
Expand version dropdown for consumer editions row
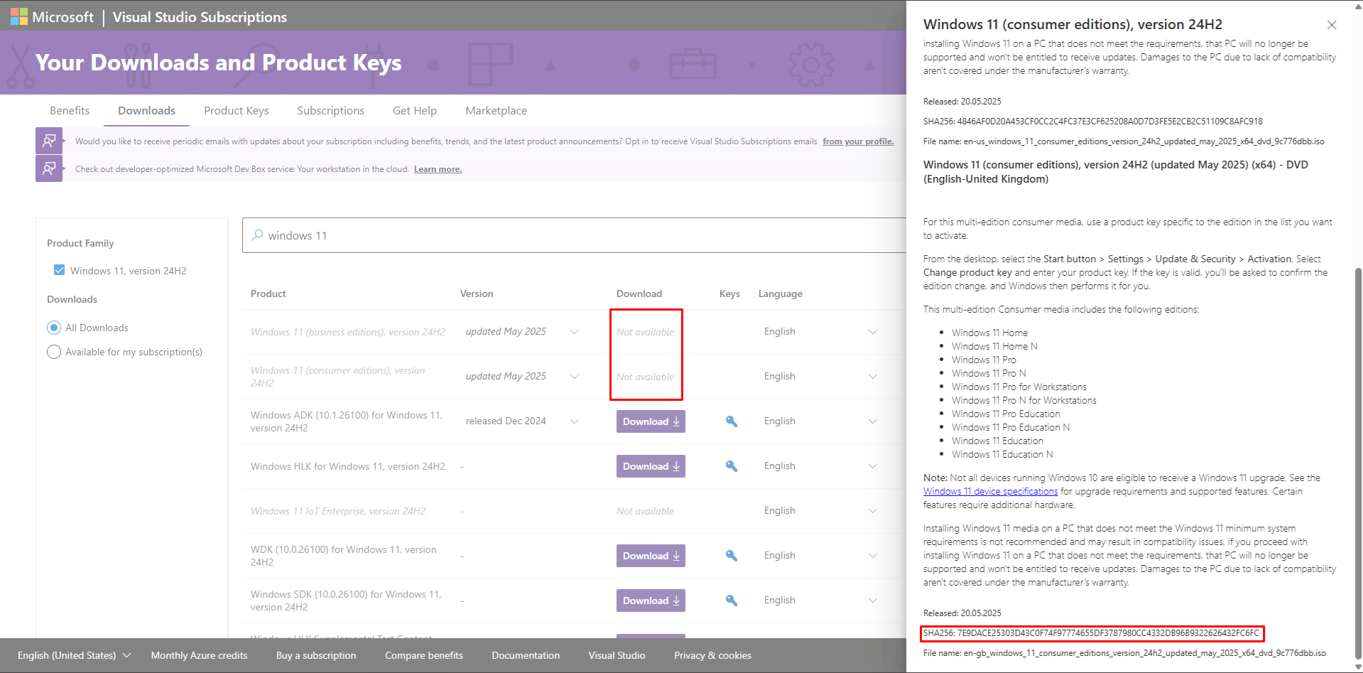575,377
